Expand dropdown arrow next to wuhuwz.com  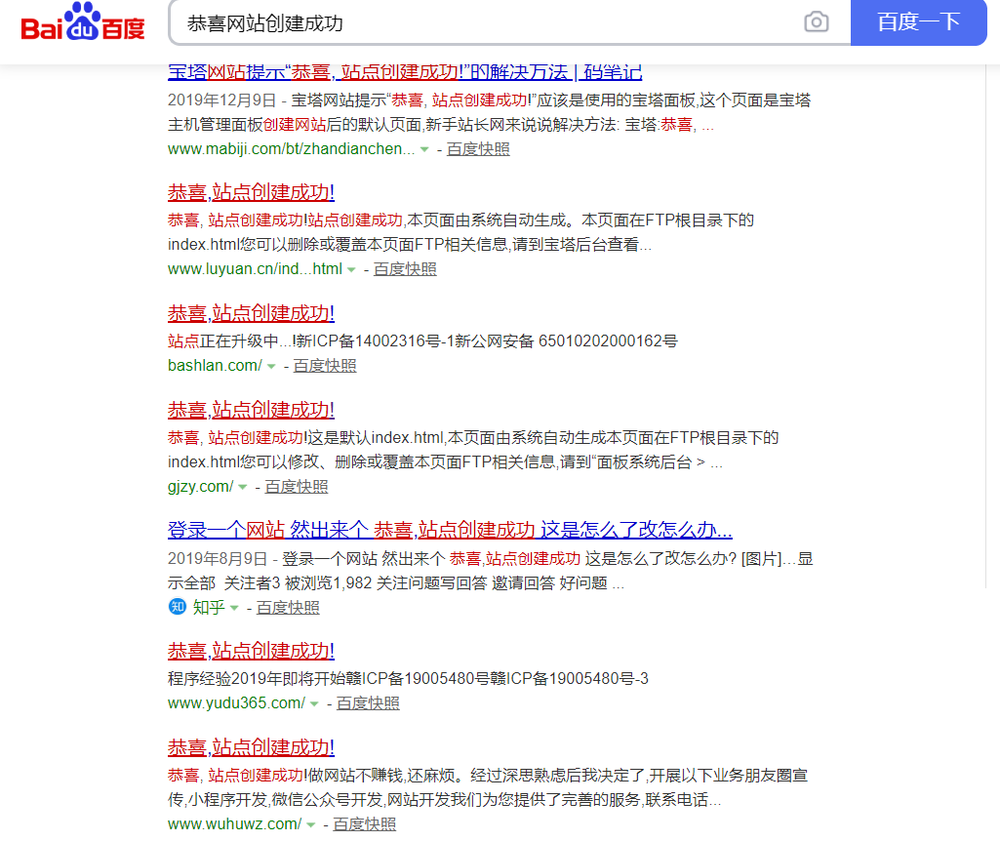pos(310,825)
